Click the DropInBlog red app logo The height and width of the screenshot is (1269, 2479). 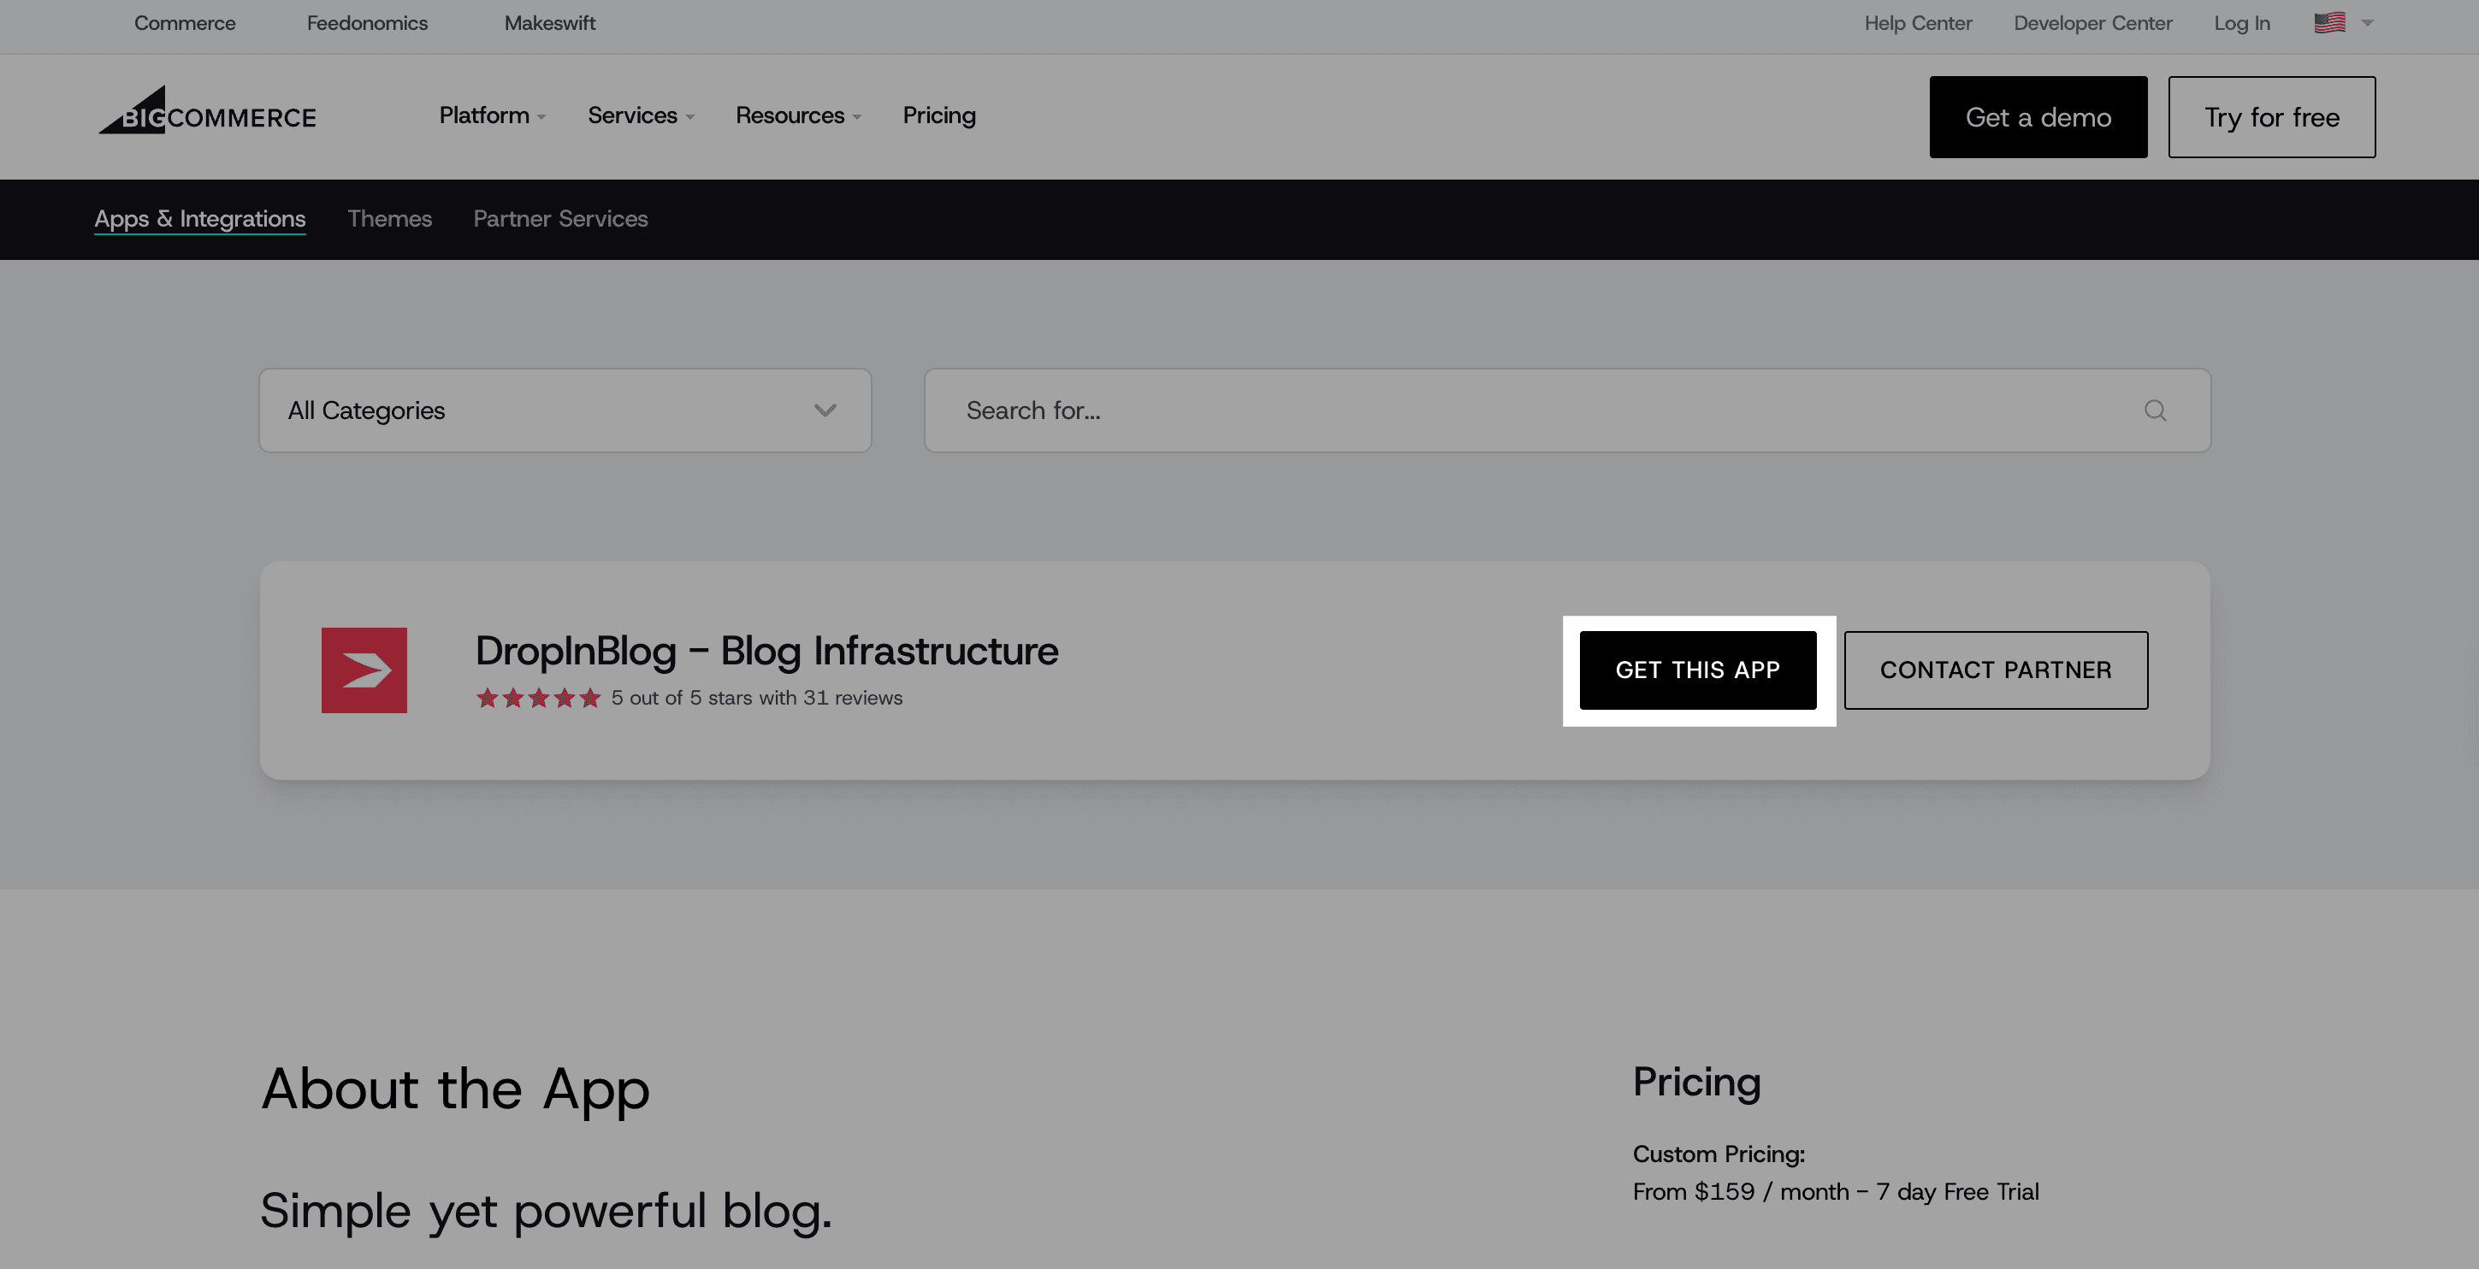tap(364, 670)
